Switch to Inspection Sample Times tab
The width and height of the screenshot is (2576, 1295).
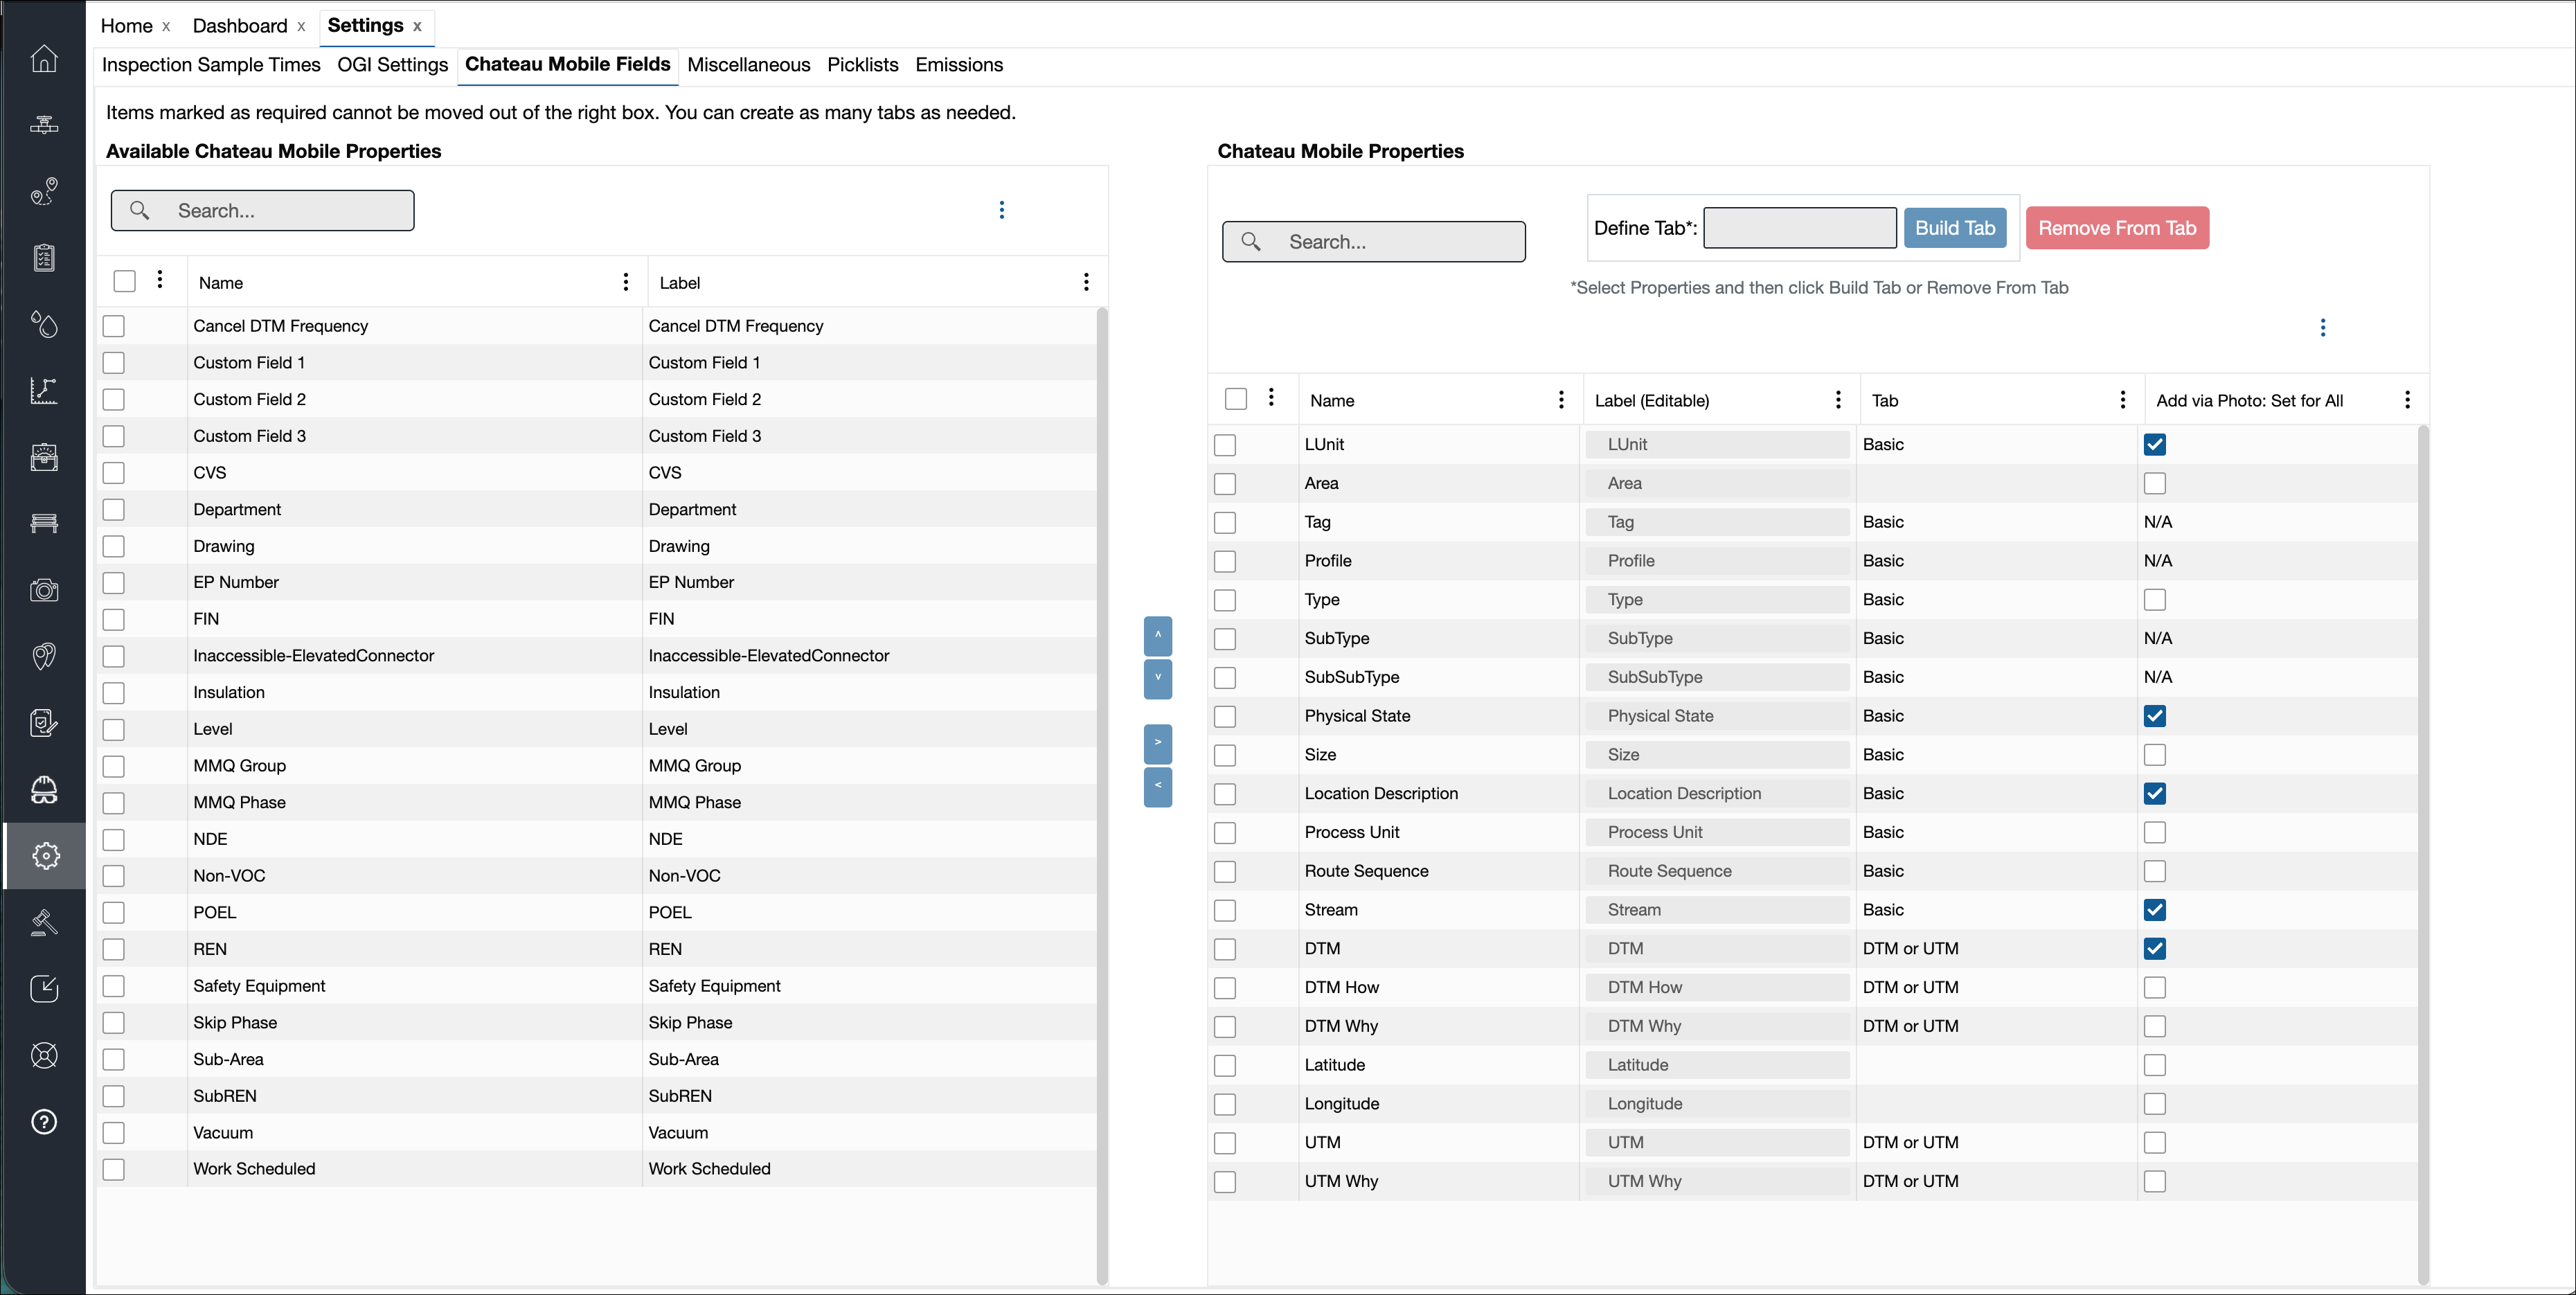click(211, 65)
